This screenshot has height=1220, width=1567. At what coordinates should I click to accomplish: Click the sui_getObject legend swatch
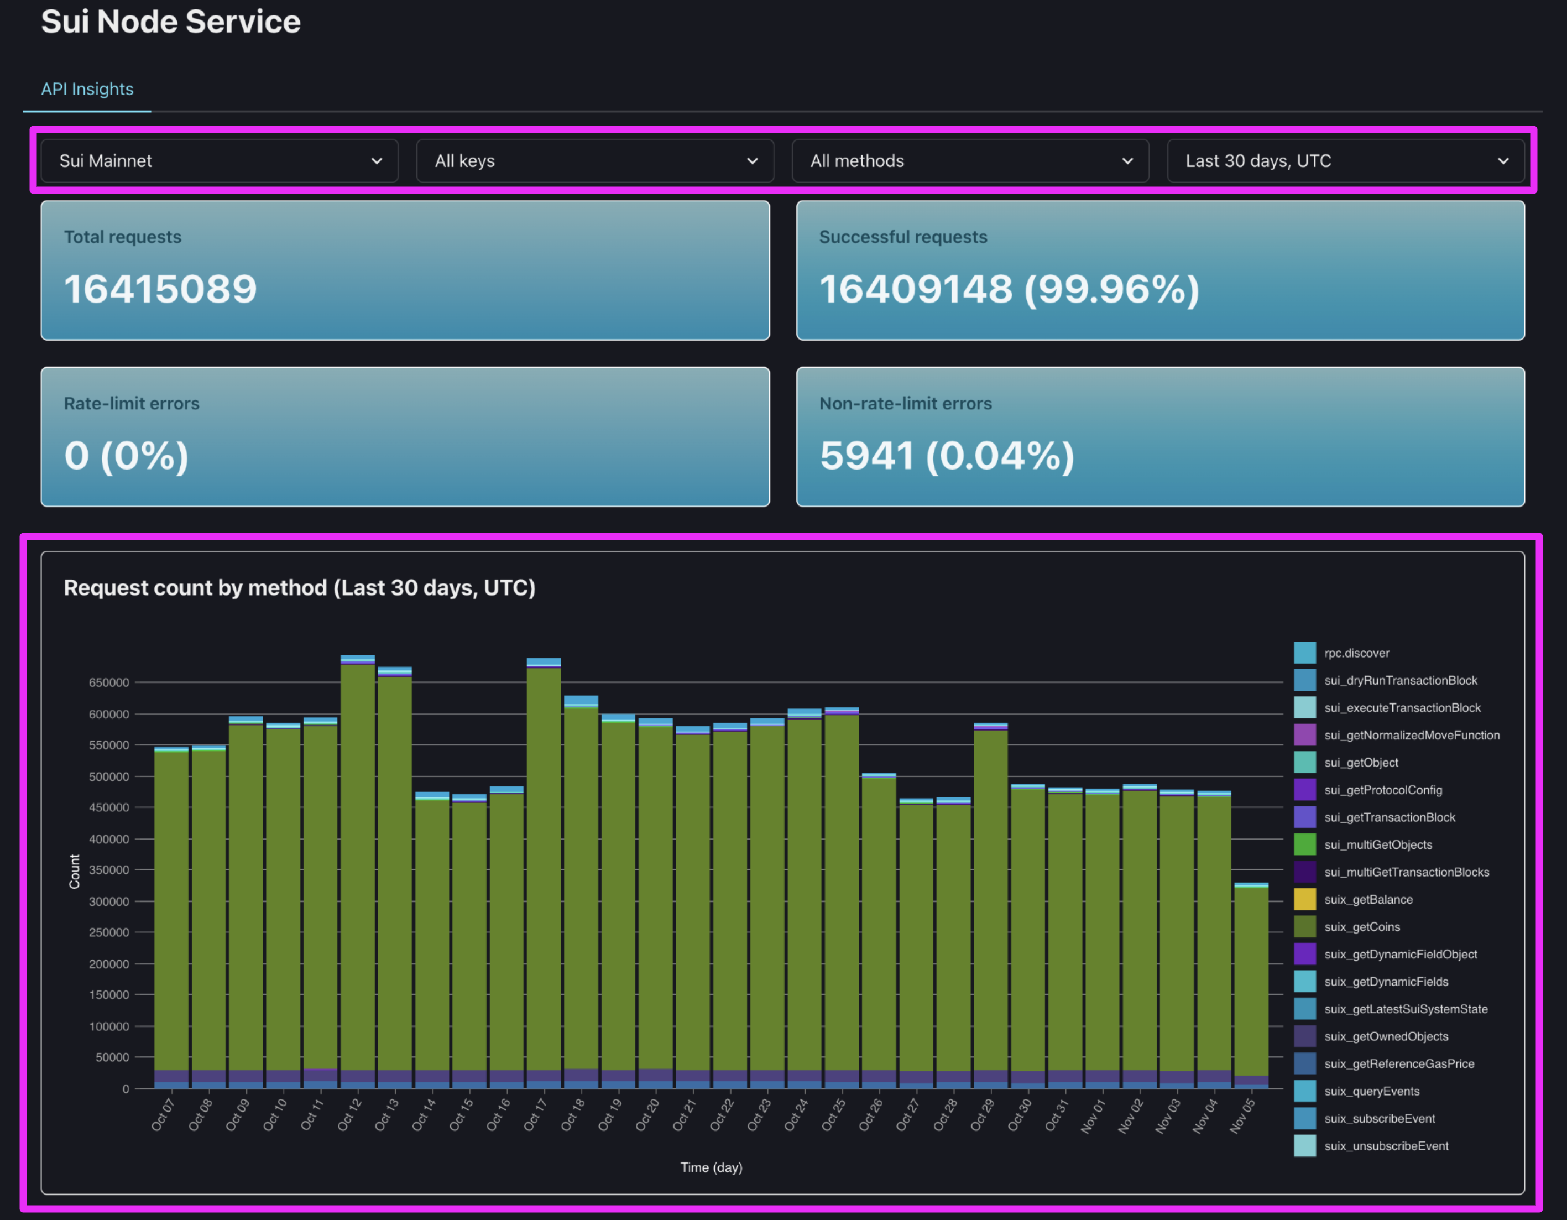pos(1304,762)
